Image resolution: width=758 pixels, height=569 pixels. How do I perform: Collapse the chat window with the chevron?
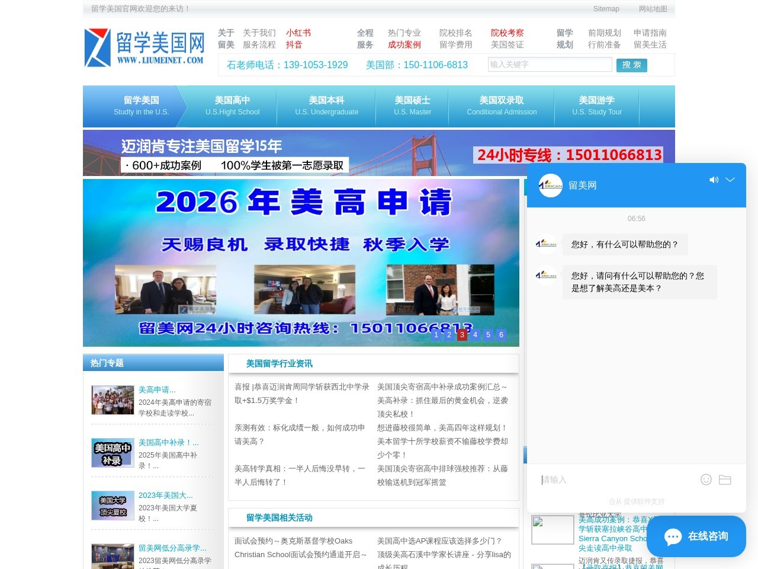(x=731, y=180)
